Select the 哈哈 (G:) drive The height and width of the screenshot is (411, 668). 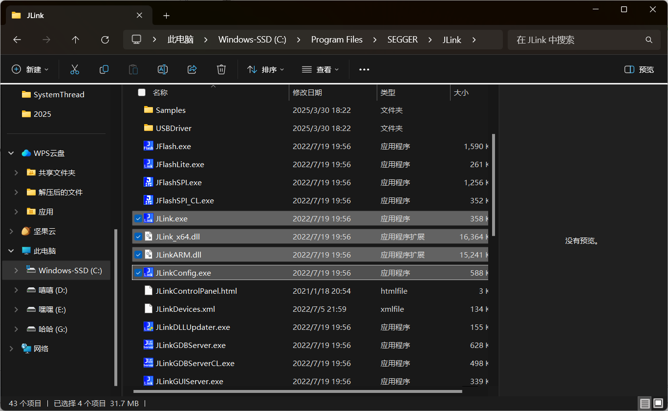[53, 329]
